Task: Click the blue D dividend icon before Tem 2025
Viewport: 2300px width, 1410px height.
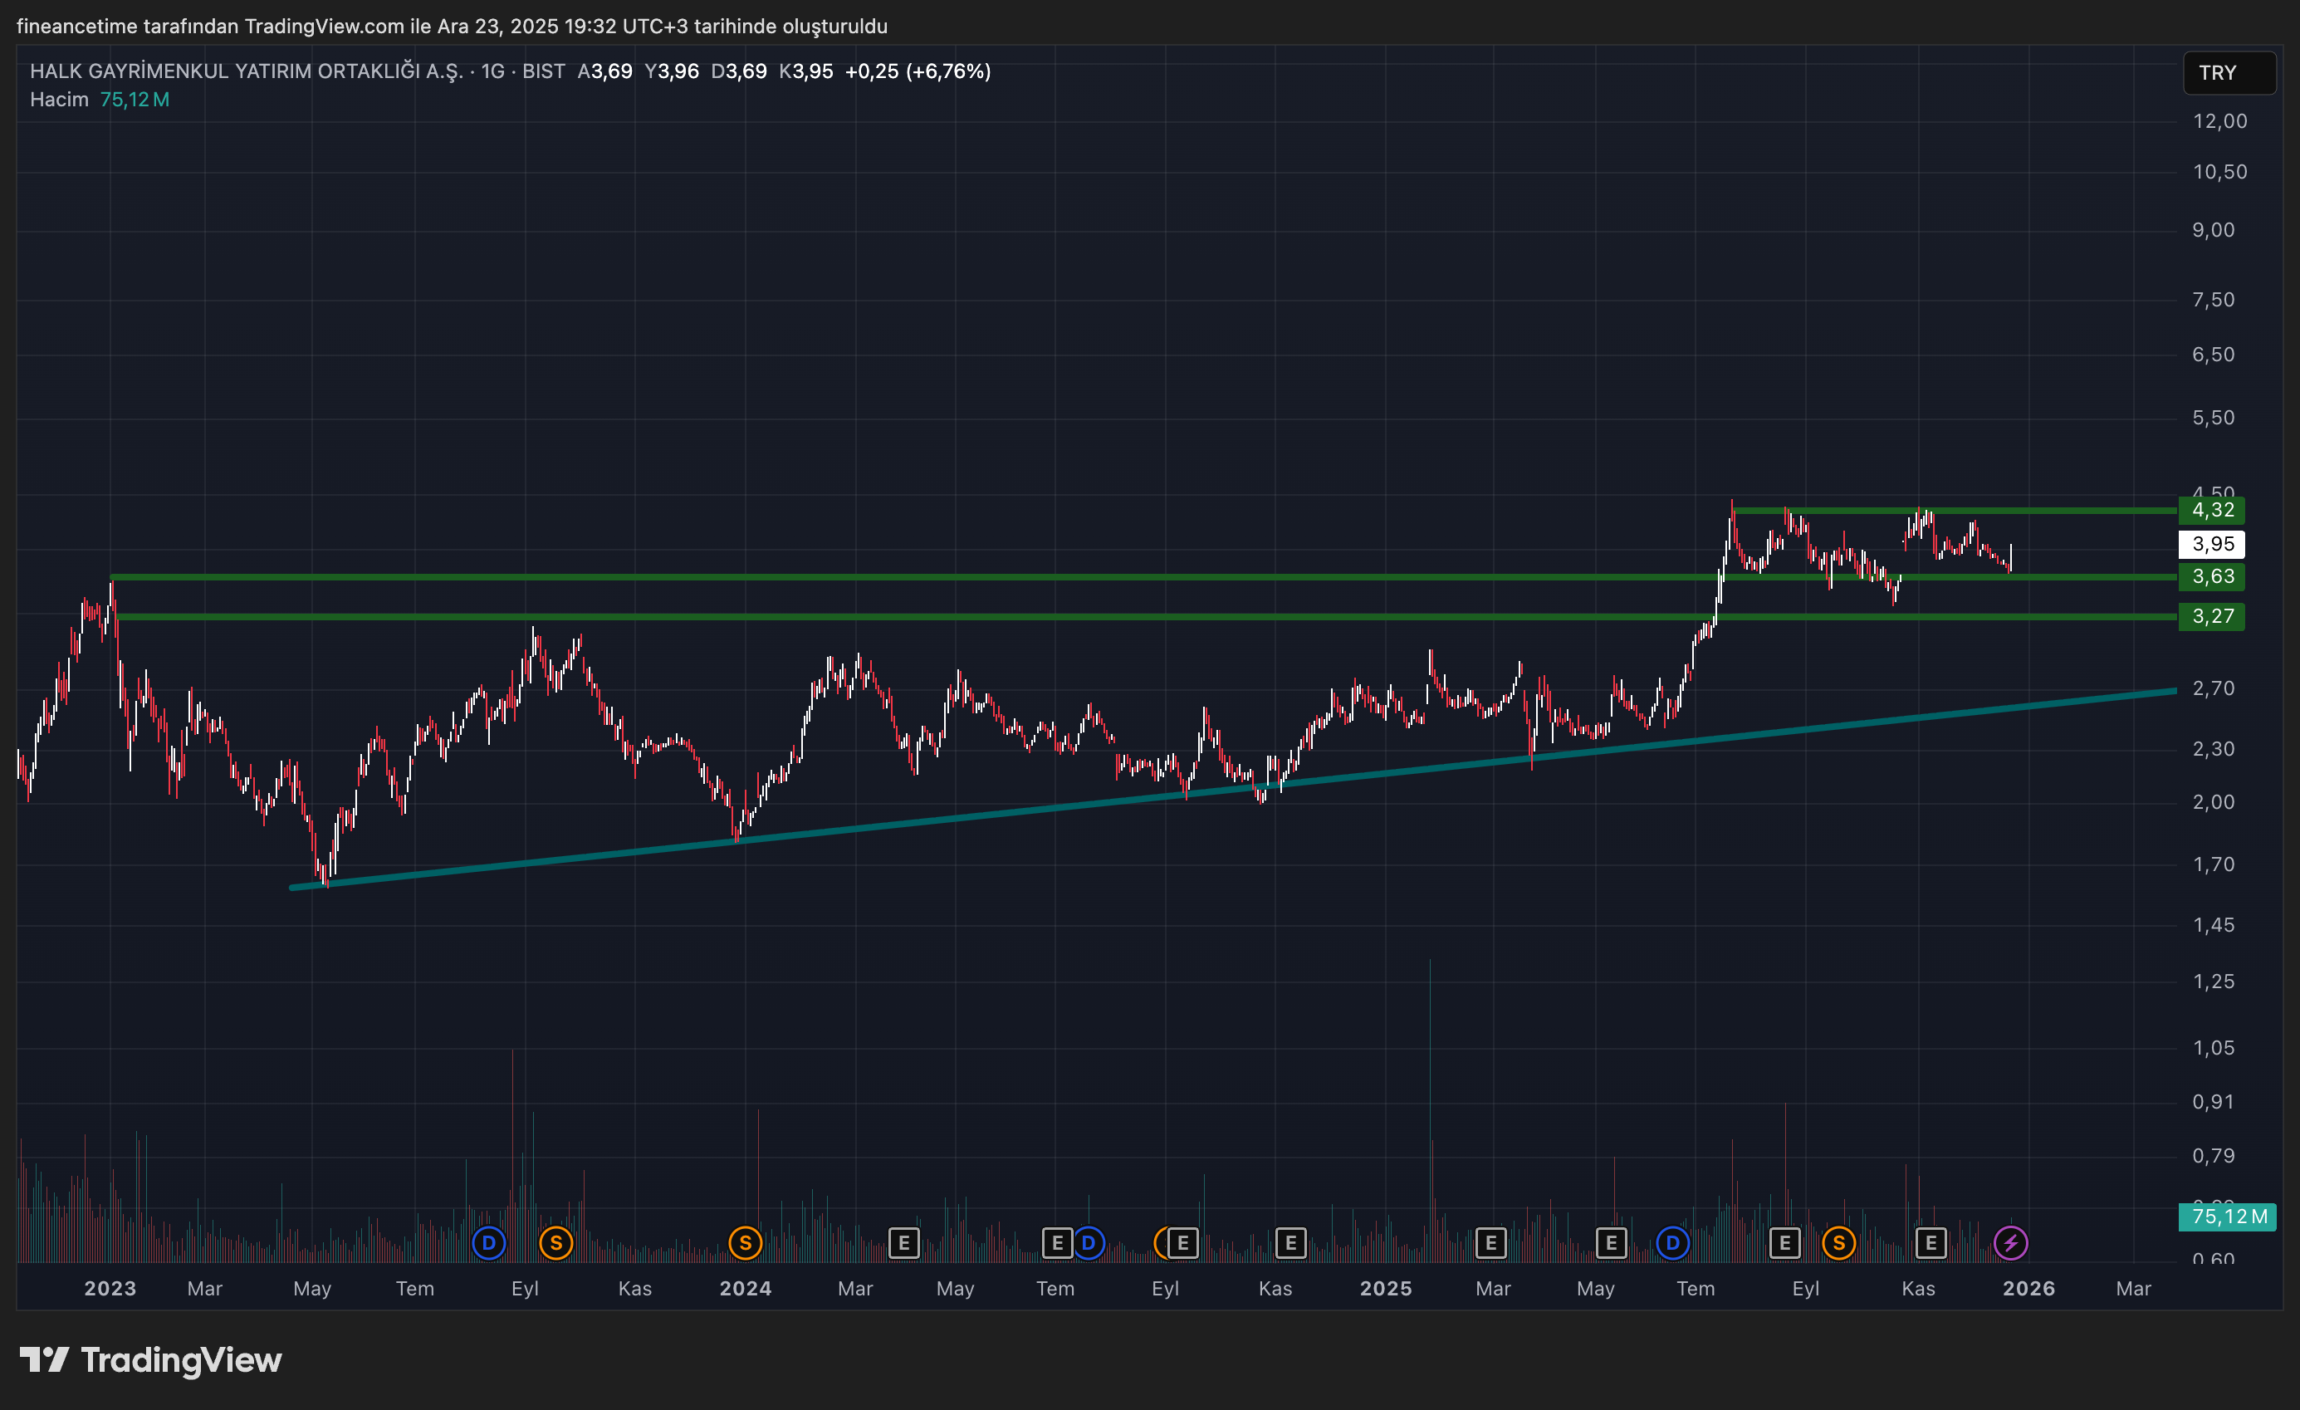Action: (x=1673, y=1243)
